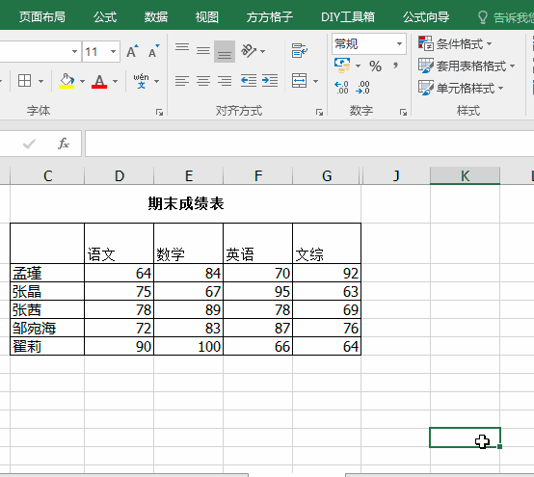Image resolution: width=534 pixels, height=477 pixels.
Task: Open the 方方格子 ribbon tab
Action: pos(269,17)
